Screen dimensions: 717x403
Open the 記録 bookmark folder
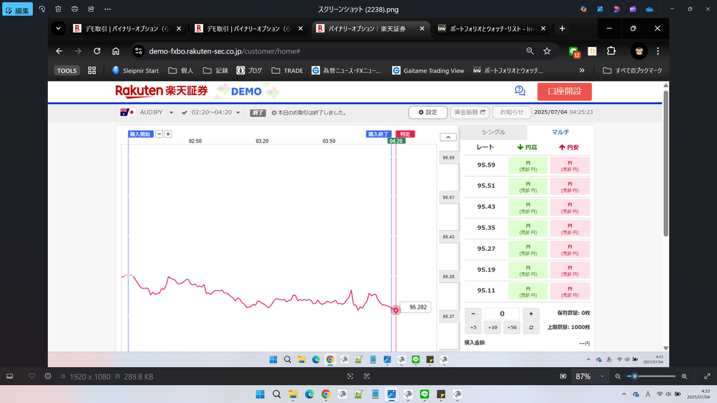click(216, 70)
